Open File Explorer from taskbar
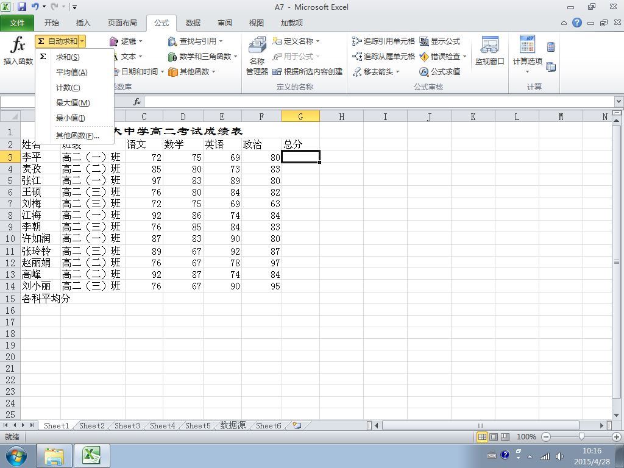624x468 pixels. (x=54, y=456)
